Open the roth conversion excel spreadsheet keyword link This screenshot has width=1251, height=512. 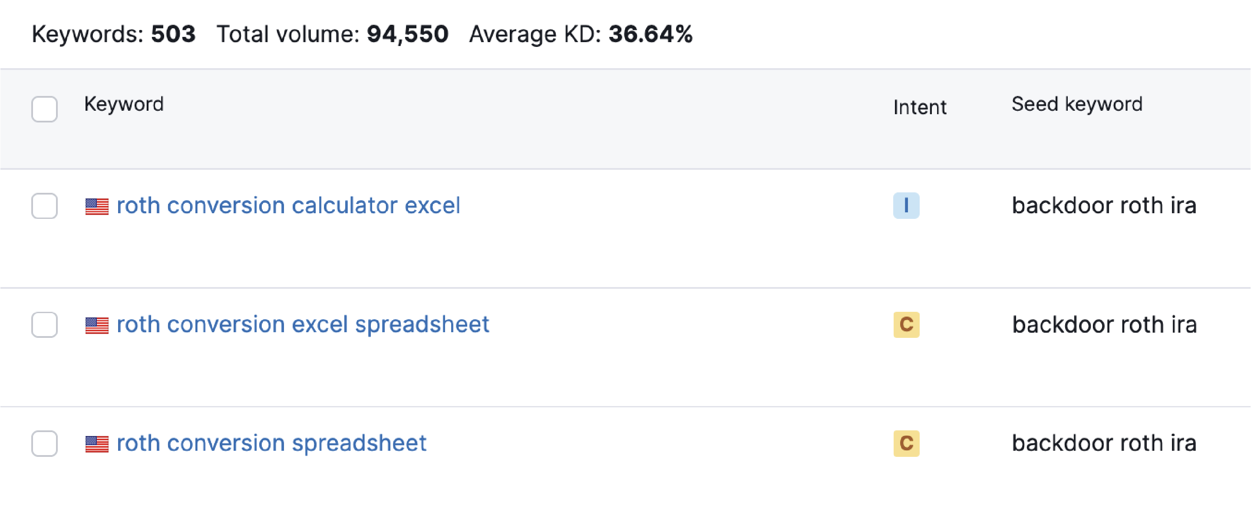click(x=303, y=324)
